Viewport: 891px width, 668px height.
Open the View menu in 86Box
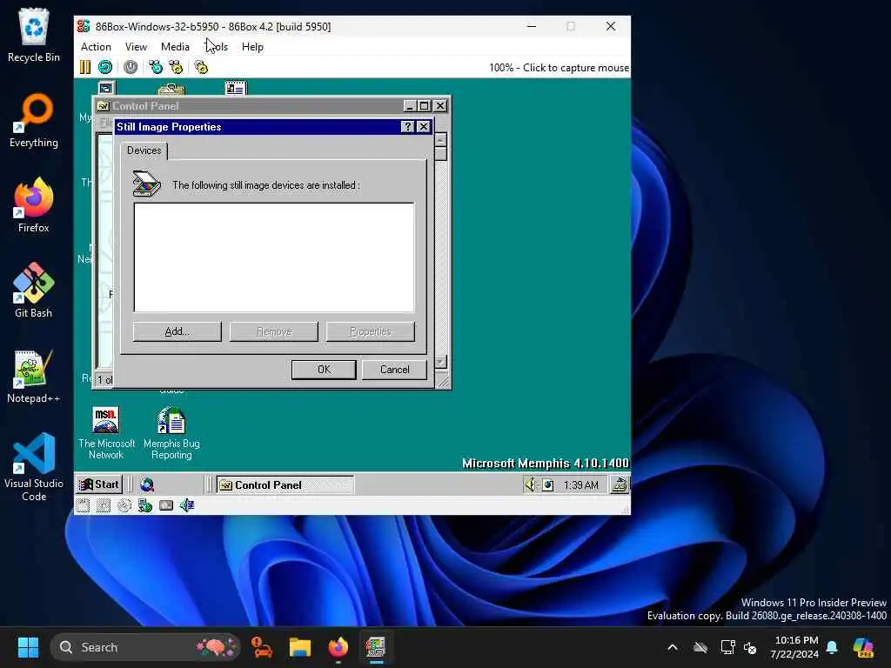pos(136,47)
